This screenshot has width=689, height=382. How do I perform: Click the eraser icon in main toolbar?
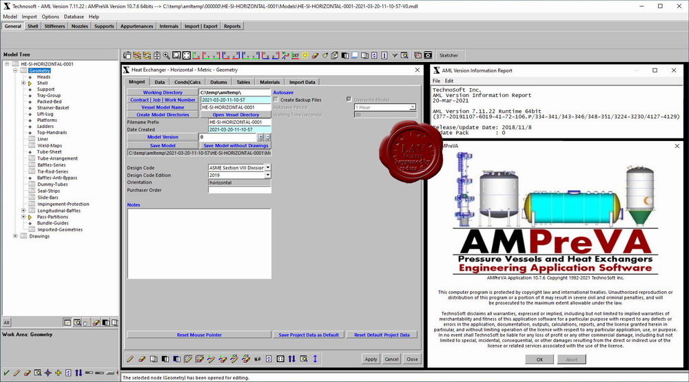coord(315,55)
